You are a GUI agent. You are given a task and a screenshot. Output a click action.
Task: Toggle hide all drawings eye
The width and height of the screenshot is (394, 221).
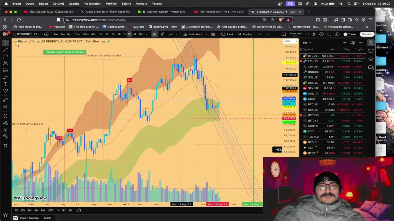(5, 136)
